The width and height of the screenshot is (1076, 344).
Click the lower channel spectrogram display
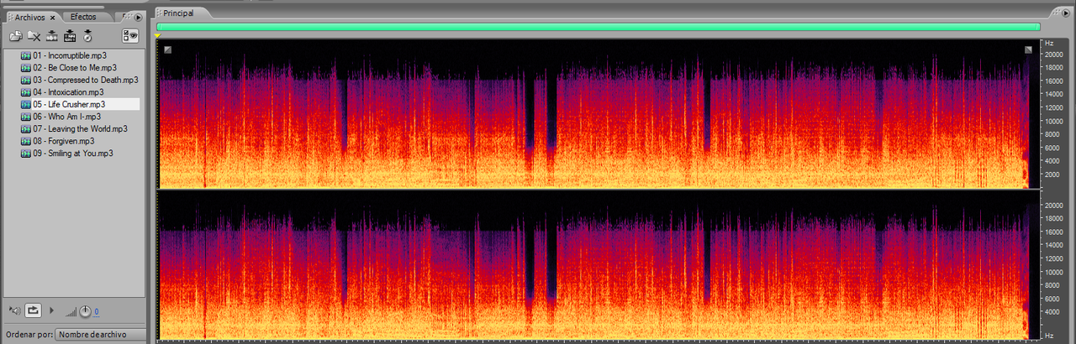[x=599, y=264]
